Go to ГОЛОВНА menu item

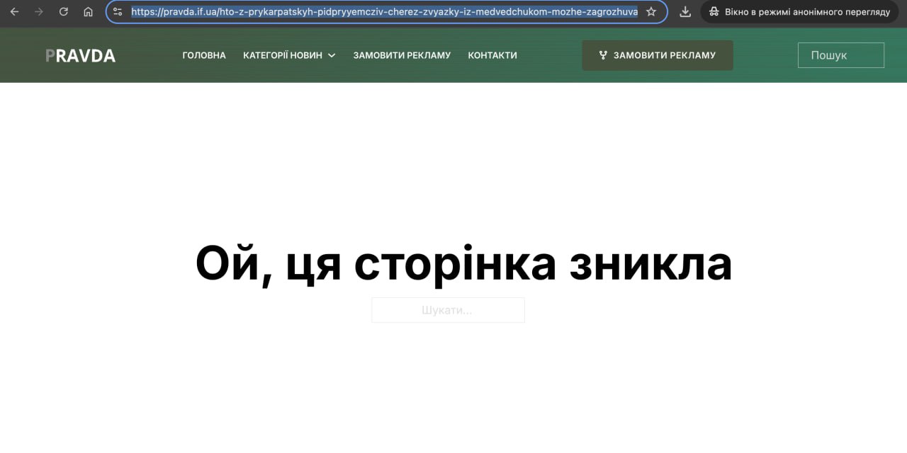pyautogui.click(x=204, y=55)
